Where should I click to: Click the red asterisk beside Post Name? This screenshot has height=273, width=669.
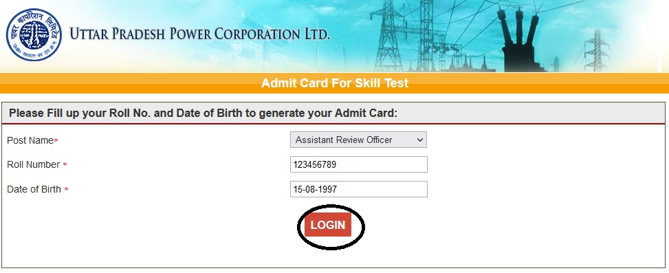(56, 140)
